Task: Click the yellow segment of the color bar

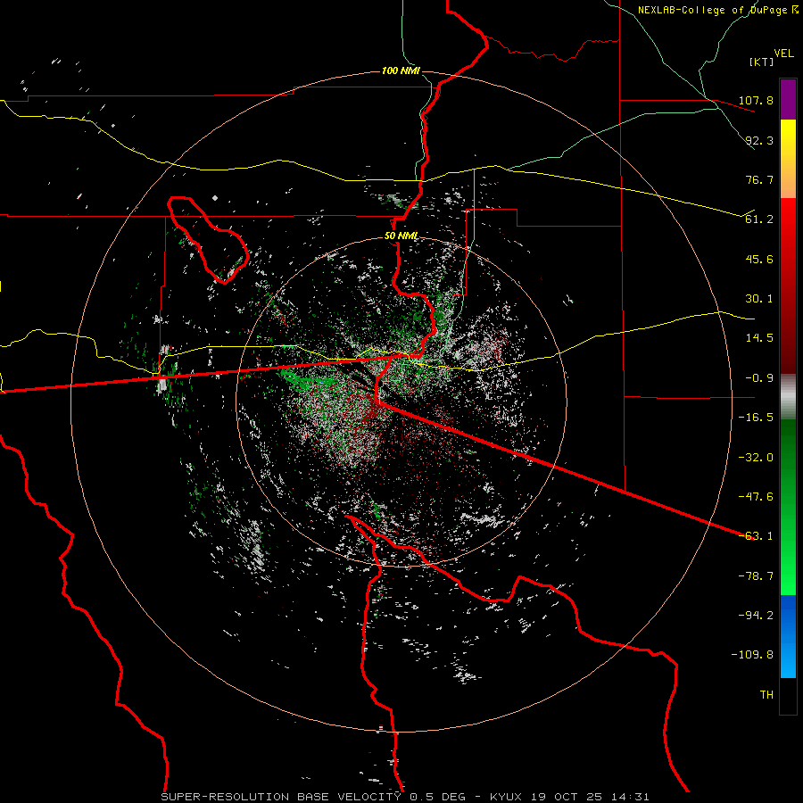Action: click(788, 159)
